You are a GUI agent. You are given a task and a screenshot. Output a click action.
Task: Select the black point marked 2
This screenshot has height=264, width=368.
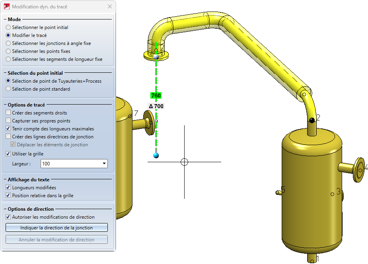coord(312,120)
